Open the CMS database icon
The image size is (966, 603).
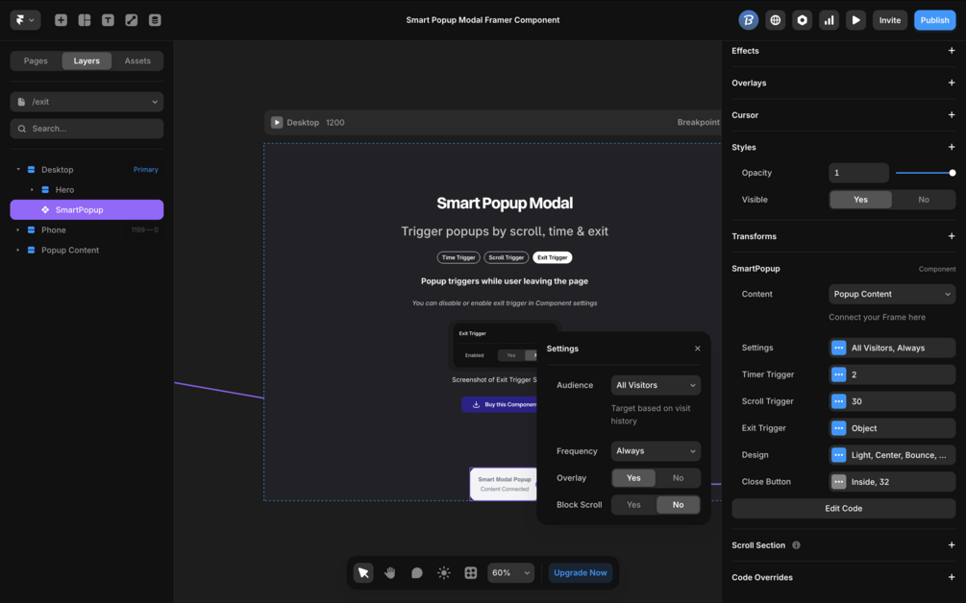155,20
